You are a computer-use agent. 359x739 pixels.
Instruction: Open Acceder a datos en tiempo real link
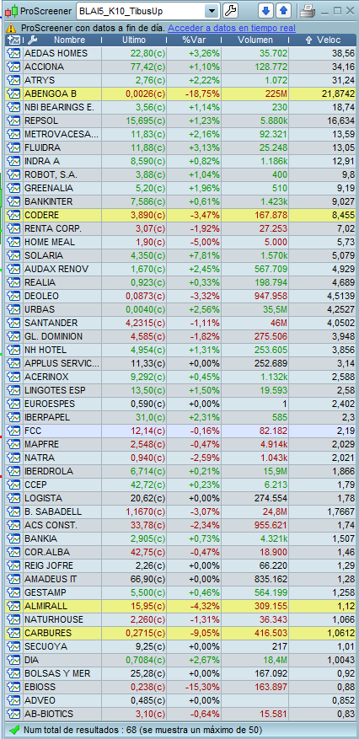pyautogui.click(x=231, y=29)
